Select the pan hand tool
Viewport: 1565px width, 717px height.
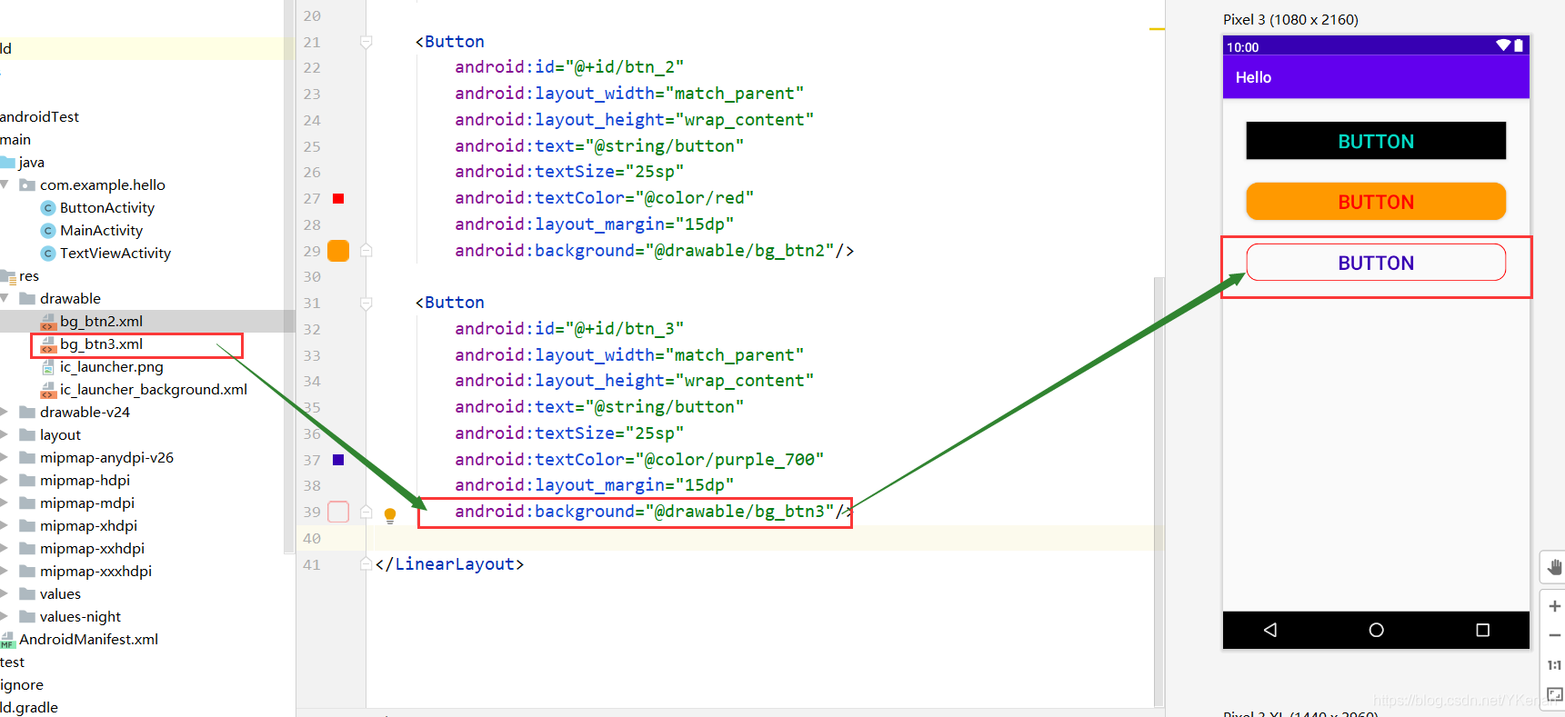1554,568
